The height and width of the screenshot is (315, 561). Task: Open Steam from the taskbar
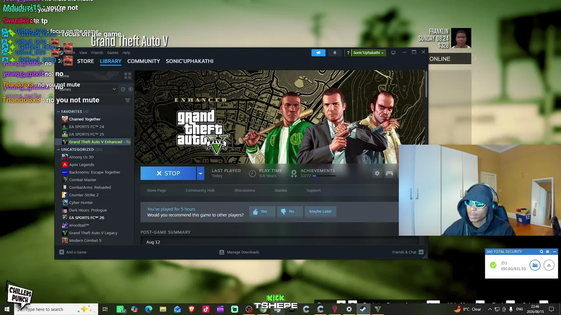point(363,309)
